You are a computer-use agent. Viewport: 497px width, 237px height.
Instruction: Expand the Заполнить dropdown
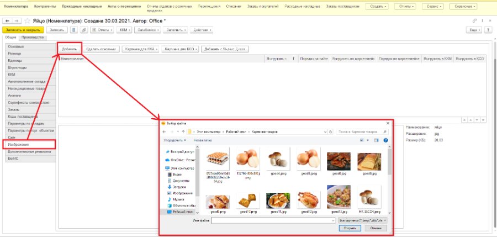coord(175,30)
